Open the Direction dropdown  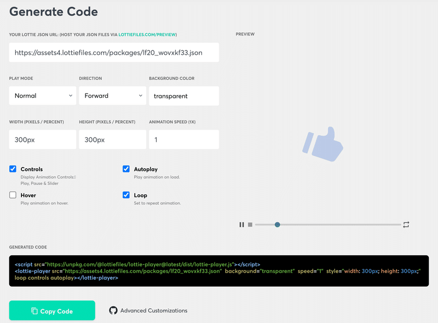[x=113, y=96]
